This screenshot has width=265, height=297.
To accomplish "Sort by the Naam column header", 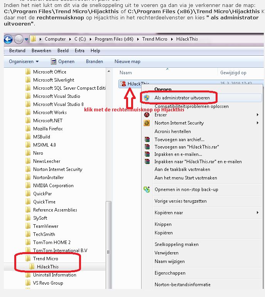I will tap(126, 73).
